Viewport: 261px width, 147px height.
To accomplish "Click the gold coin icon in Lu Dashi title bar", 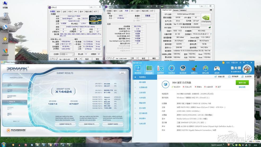I will pos(223,63).
